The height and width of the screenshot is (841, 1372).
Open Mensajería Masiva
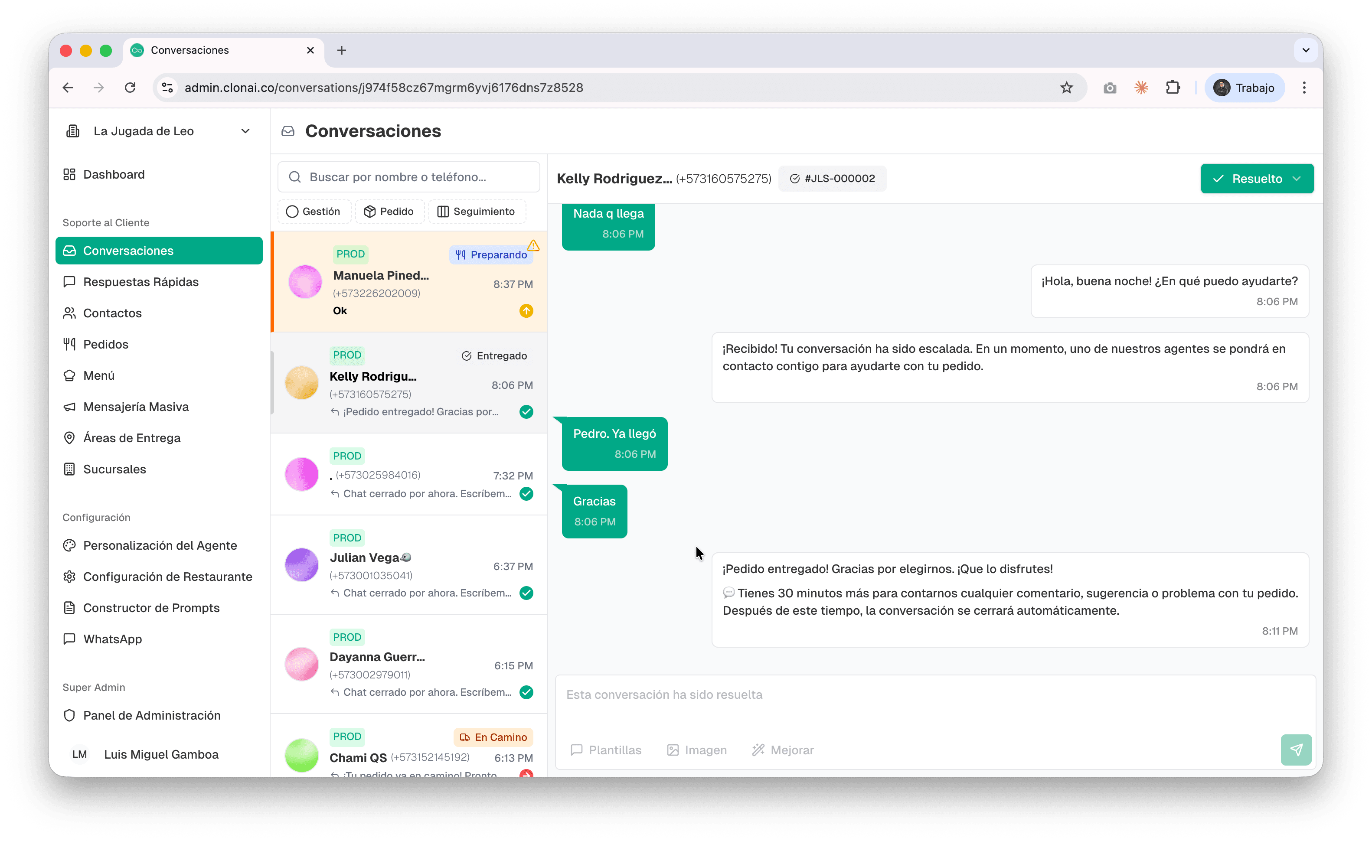[159, 406]
